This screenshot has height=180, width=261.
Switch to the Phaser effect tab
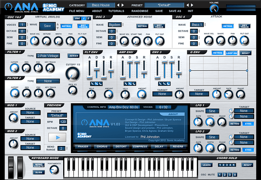pos(83,147)
